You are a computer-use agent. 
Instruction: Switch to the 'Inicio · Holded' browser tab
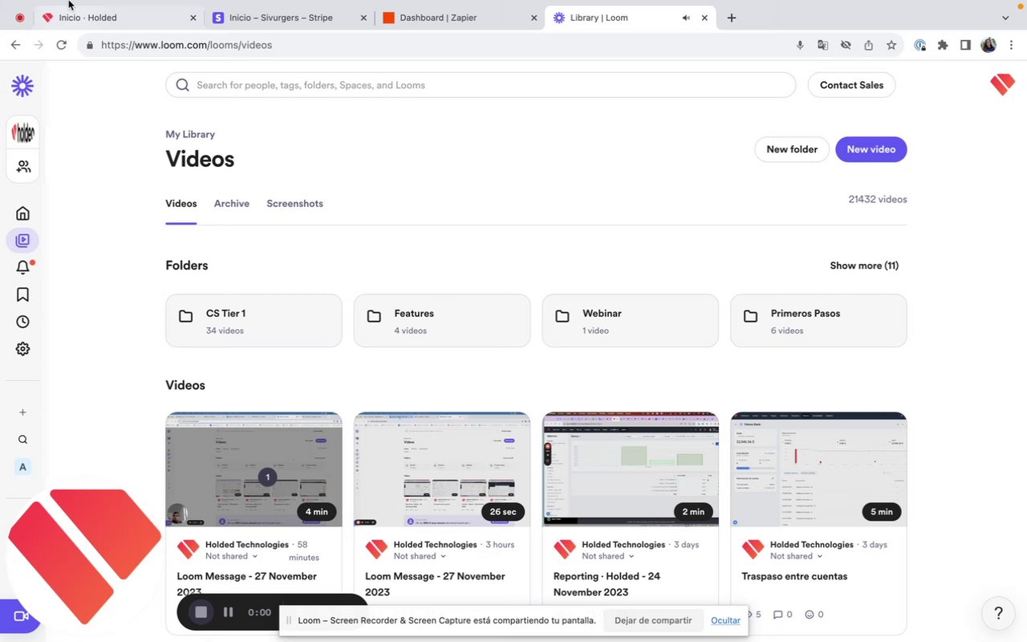pyautogui.click(x=119, y=18)
